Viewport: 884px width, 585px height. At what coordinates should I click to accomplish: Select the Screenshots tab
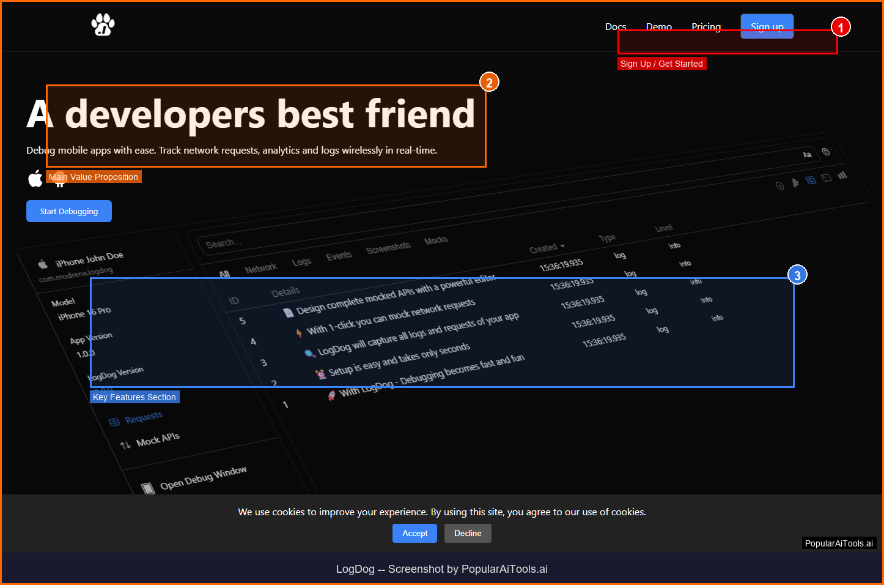pos(388,247)
